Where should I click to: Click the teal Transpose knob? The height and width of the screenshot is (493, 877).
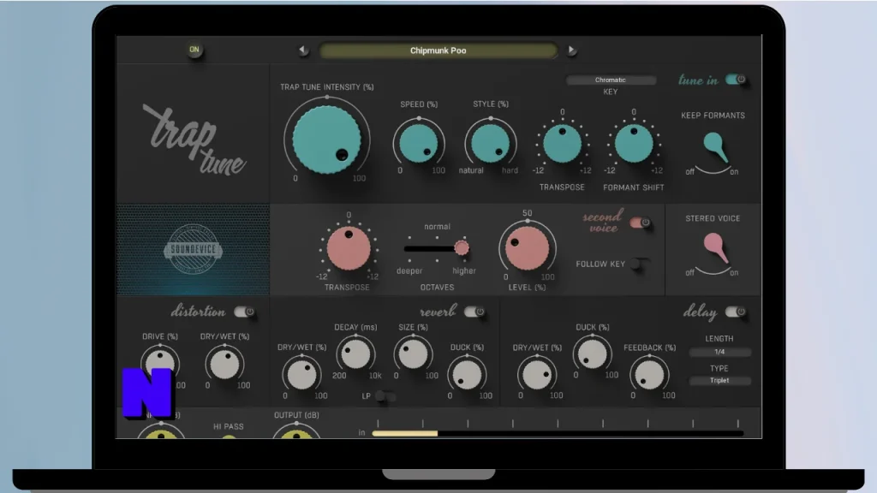coord(562,144)
